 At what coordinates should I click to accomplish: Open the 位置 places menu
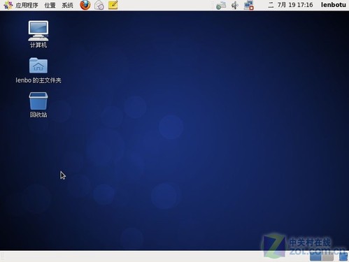tap(50, 5)
